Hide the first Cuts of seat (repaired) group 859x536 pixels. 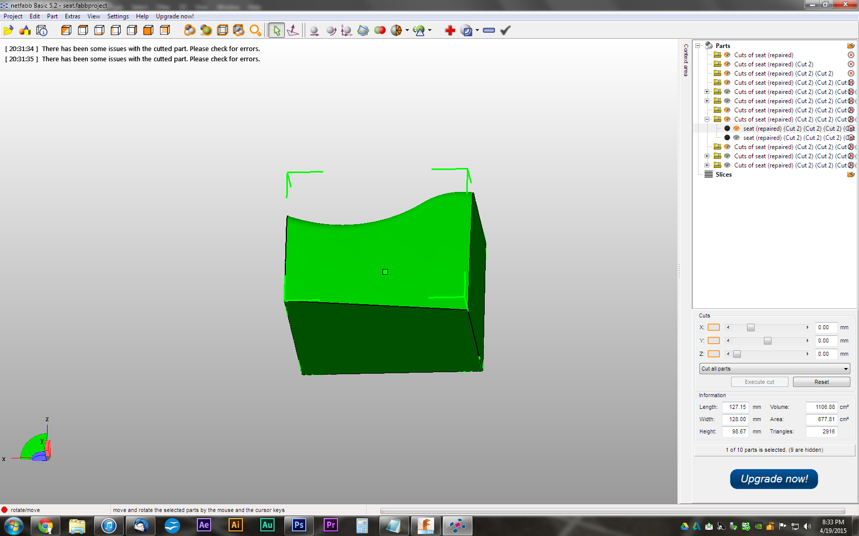click(727, 55)
